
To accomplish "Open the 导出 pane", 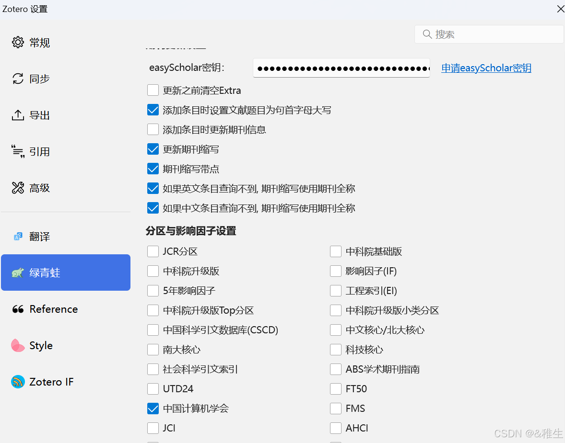I will pyautogui.click(x=66, y=115).
